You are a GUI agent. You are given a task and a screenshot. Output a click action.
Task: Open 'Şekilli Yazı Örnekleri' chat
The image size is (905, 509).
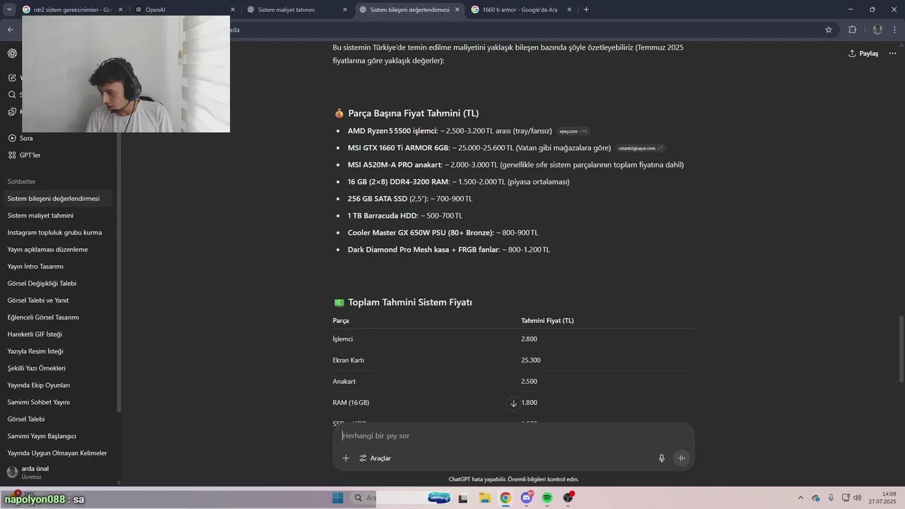tap(58, 368)
